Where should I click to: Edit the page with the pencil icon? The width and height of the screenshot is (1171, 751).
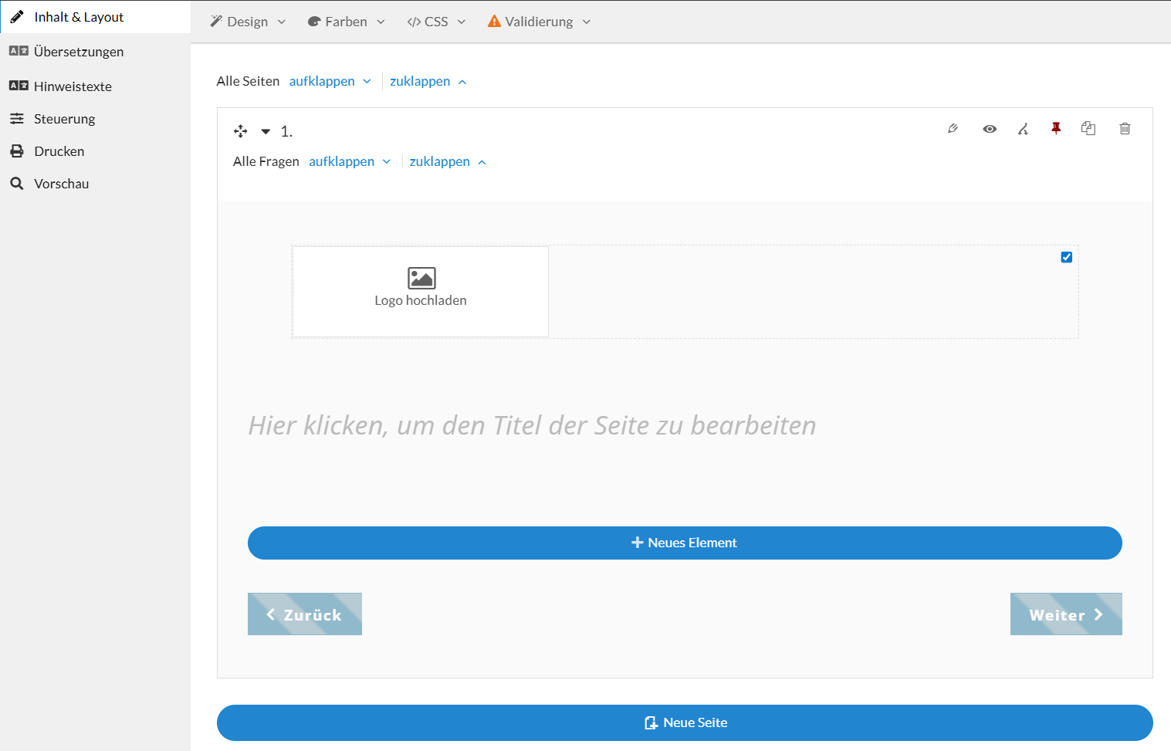click(x=953, y=128)
